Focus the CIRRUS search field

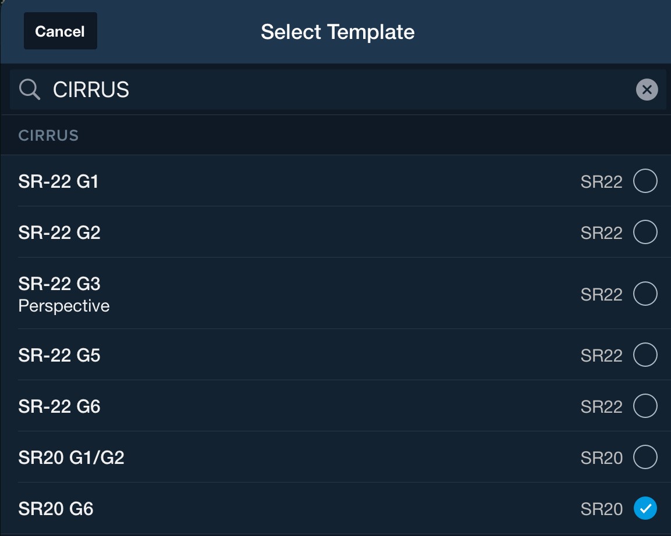[338, 90]
